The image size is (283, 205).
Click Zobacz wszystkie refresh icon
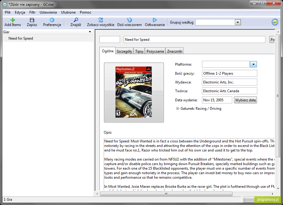(100, 20)
